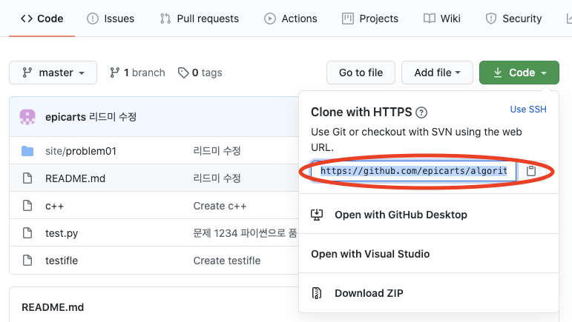Click the Code tab angle-brackets icon

pyautogui.click(x=27, y=19)
